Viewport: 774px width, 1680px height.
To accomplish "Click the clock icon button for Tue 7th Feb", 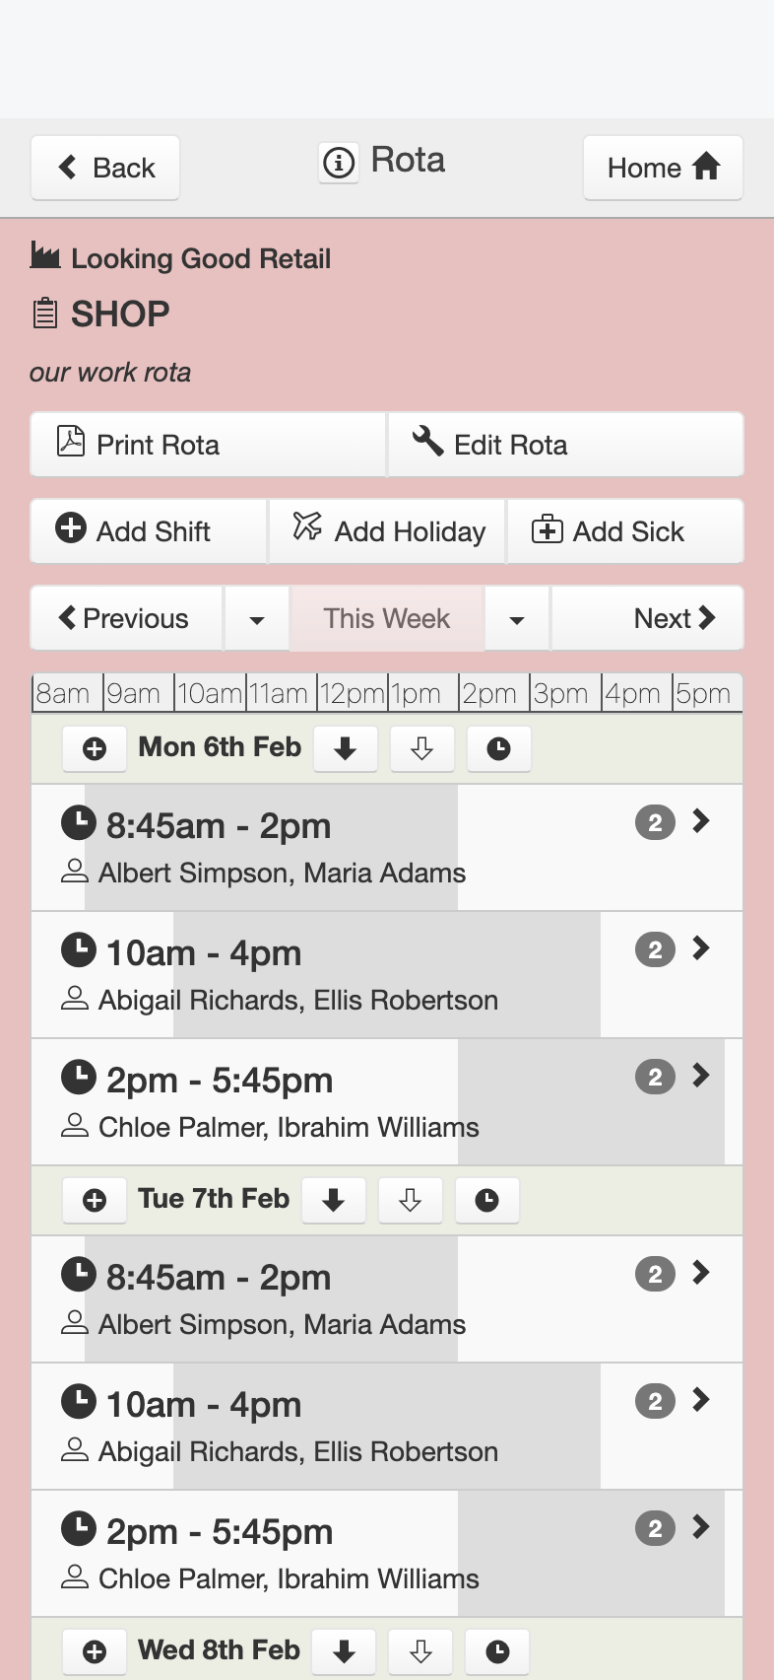I will 486,1201.
